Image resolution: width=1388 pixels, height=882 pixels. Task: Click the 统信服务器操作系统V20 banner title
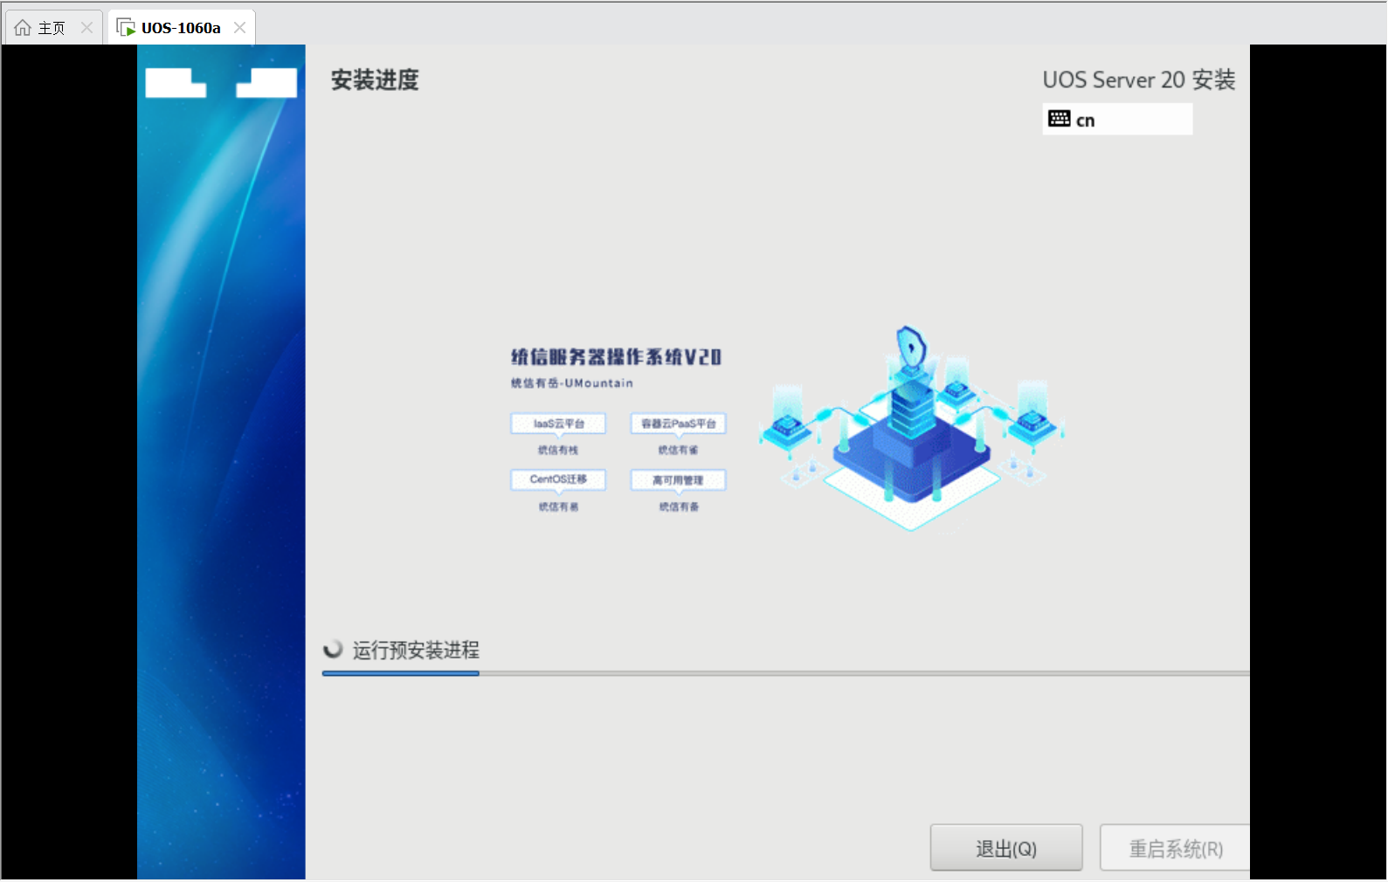[617, 356]
